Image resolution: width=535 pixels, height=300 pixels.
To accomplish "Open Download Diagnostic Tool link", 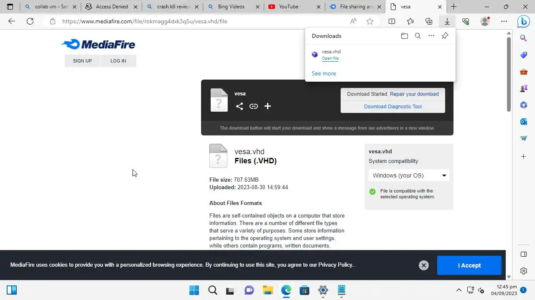I will (393, 107).
